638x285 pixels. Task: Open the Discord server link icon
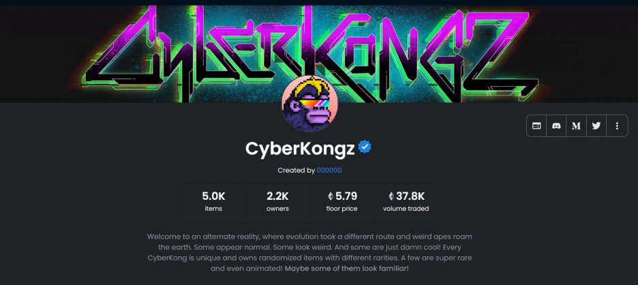point(556,126)
